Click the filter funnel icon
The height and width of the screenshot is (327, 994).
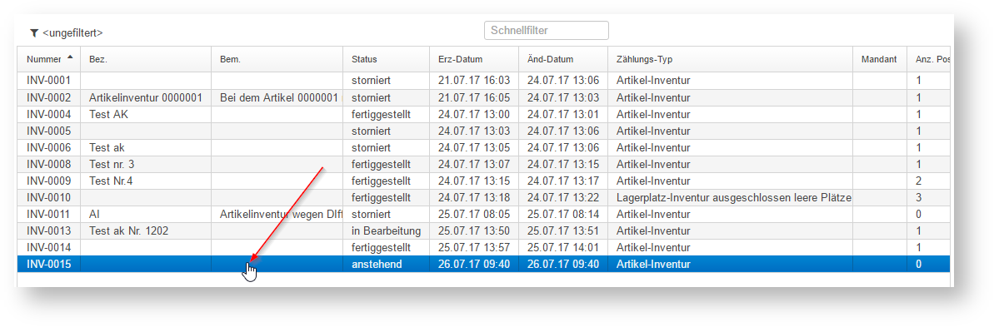click(34, 33)
